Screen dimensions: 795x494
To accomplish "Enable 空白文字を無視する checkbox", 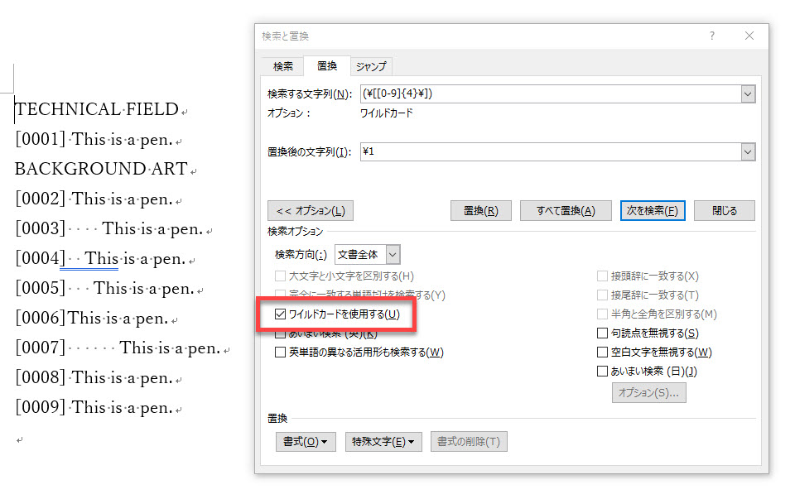I will click(x=603, y=353).
